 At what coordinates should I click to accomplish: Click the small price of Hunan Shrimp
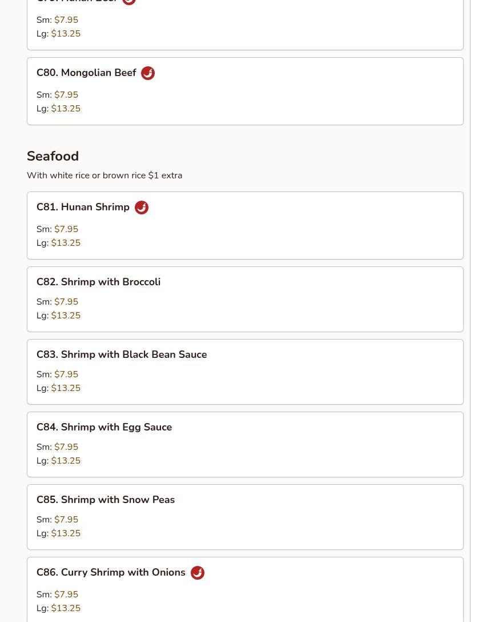point(66,229)
